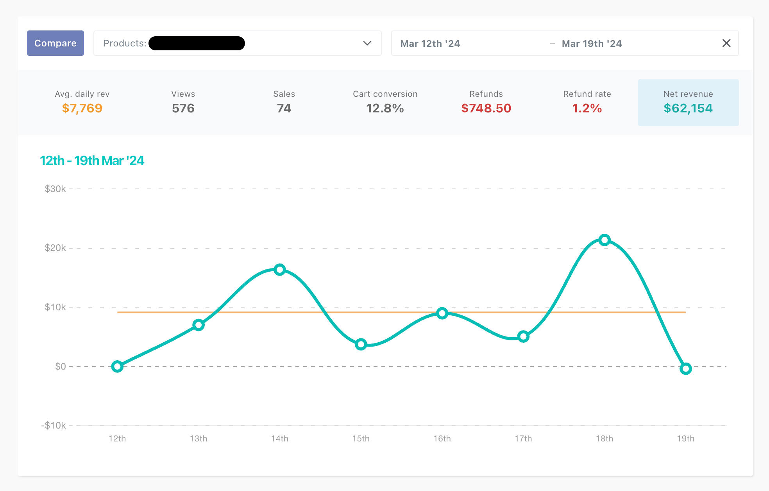Viewport: 769px width, 491px height.
Task: Select the Cart conversion metric
Action: [385, 102]
